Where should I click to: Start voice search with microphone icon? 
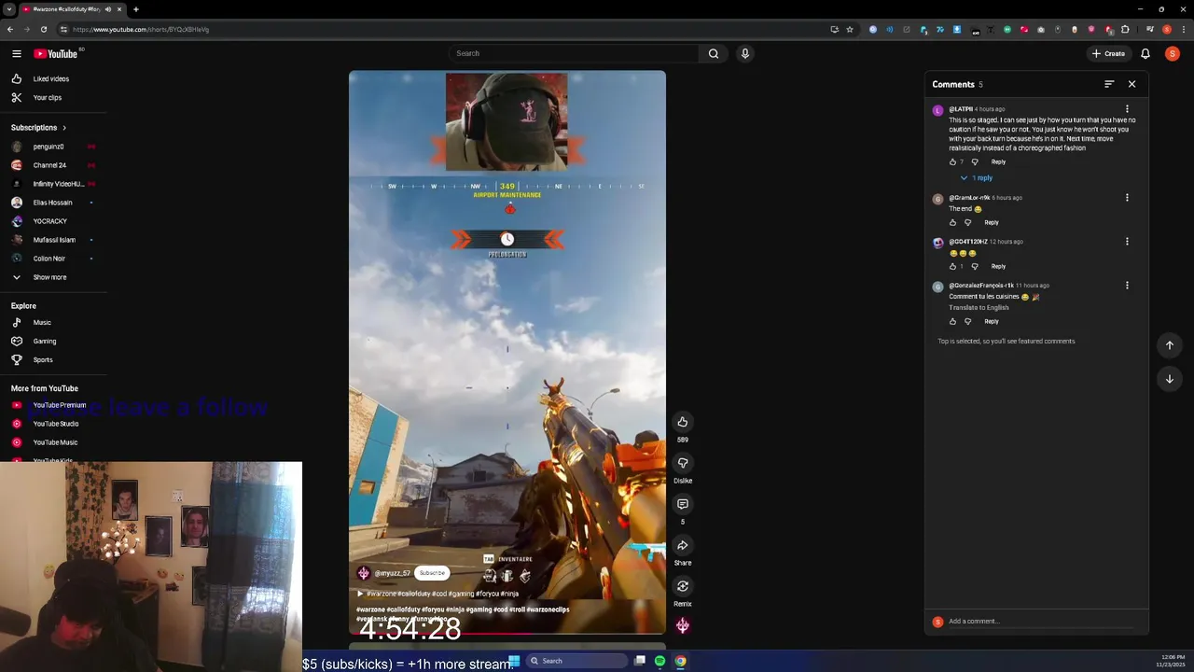point(744,53)
